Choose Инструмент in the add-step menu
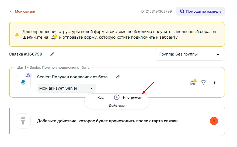237x147 pixels. pos(133,98)
